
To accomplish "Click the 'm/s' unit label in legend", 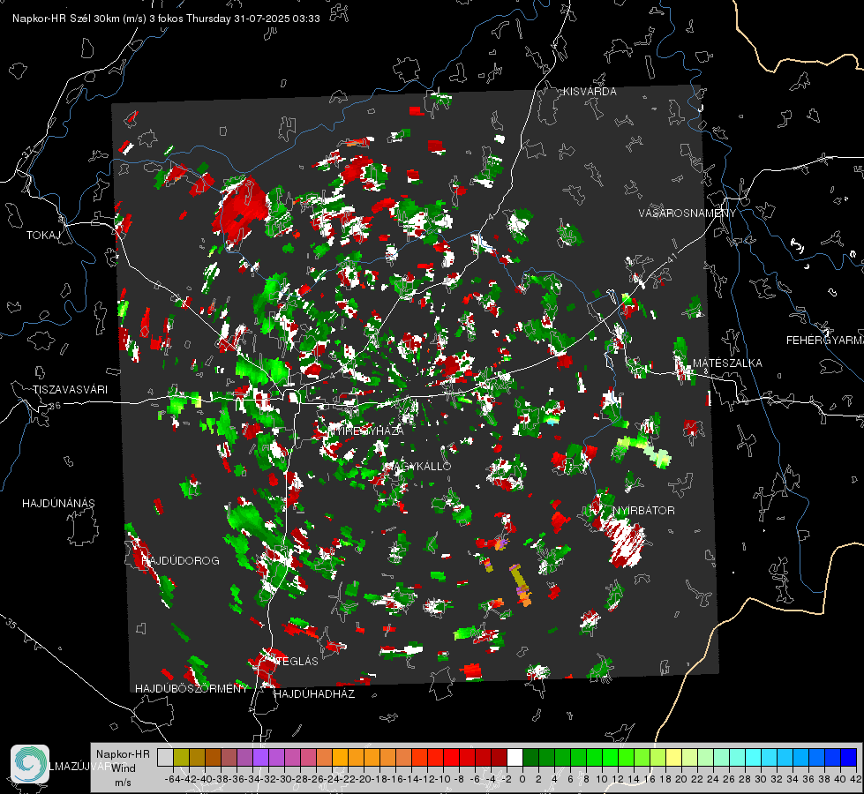I will (x=123, y=783).
